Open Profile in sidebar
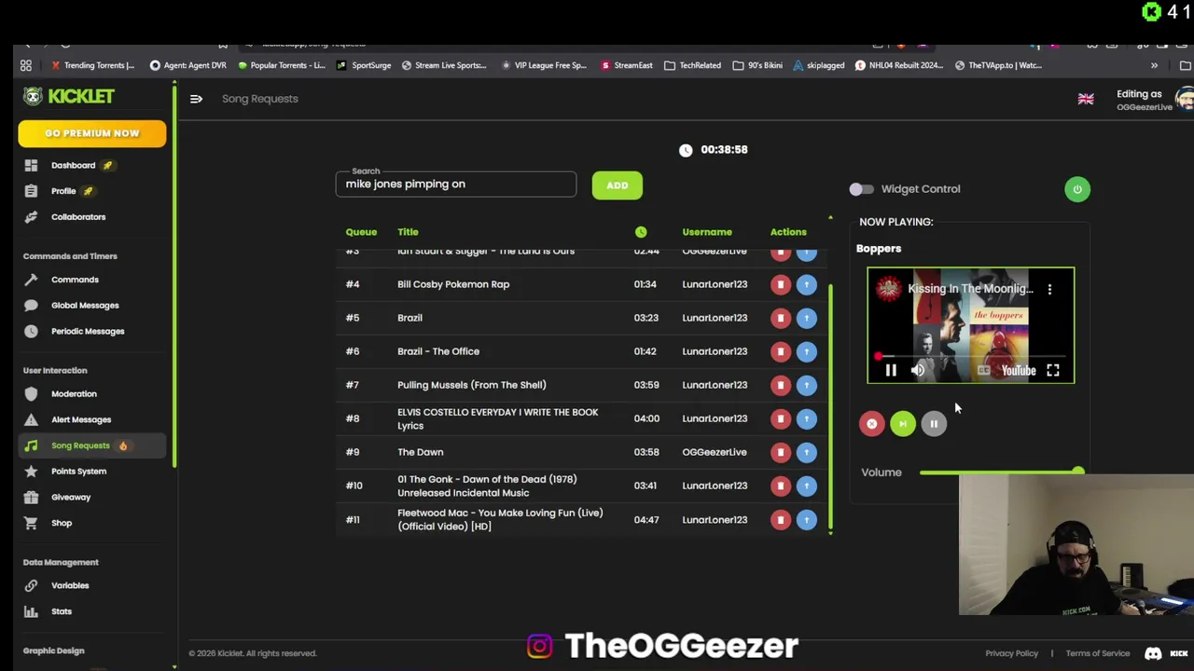 63,191
